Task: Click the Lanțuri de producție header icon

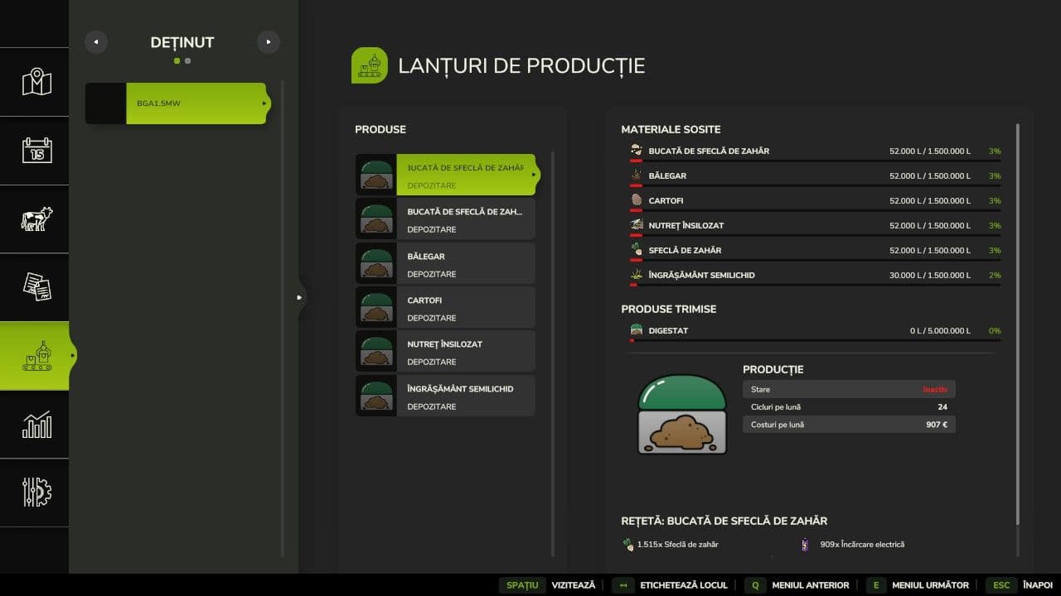Action: click(370, 65)
